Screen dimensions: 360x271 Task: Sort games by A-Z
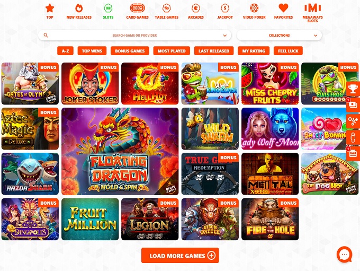click(x=65, y=51)
